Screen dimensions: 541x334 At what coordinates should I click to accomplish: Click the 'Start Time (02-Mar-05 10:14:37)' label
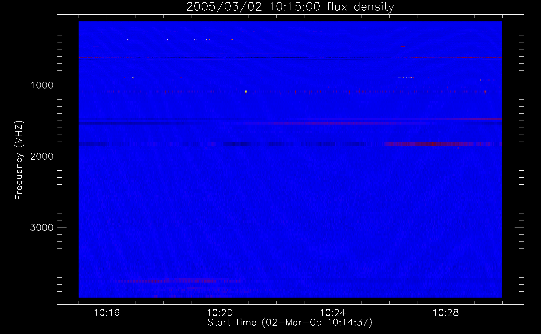click(290, 323)
